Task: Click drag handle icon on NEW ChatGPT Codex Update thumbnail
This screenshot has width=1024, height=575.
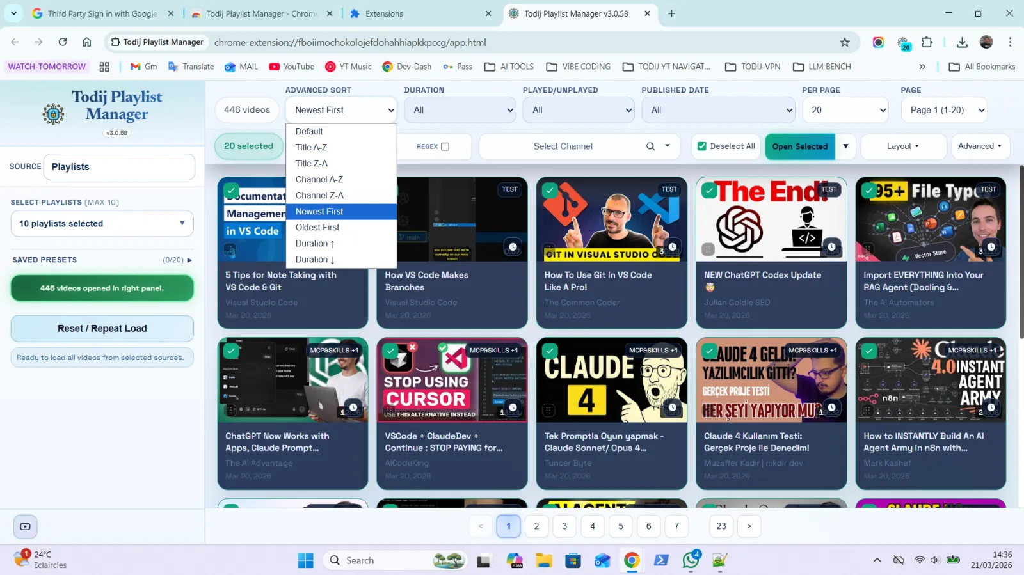Action: click(x=708, y=249)
